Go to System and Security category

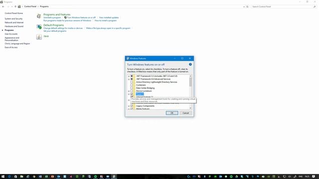pos(13,19)
